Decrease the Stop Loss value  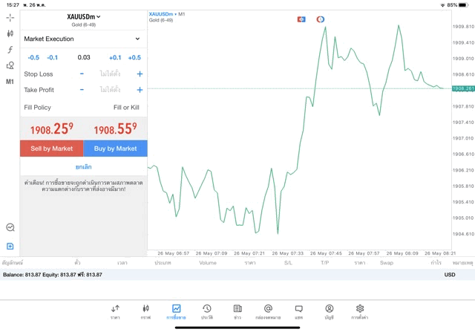point(82,74)
